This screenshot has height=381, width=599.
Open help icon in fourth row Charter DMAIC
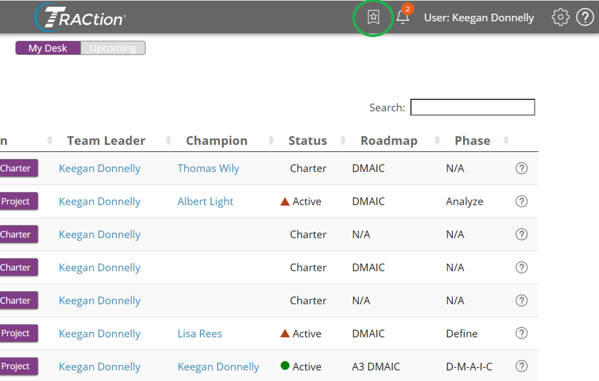(x=521, y=267)
